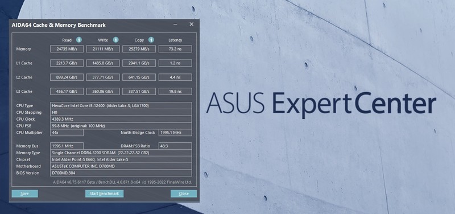Select the Memory Read value field

[x=67, y=49]
